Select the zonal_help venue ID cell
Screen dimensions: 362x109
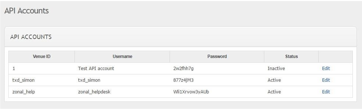(24, 92)
